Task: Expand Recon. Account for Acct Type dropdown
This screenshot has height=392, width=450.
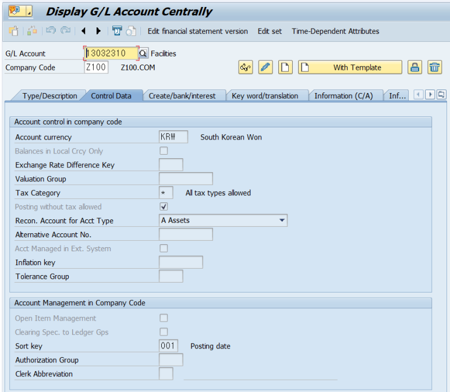Action: click(282, 220)
